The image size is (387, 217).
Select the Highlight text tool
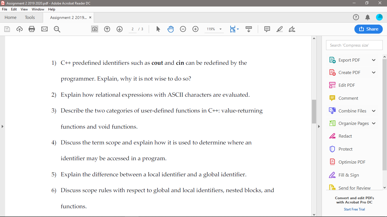click(x=279, y=29)
